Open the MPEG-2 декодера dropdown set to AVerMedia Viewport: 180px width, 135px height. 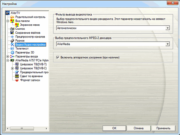click(168, 44)
